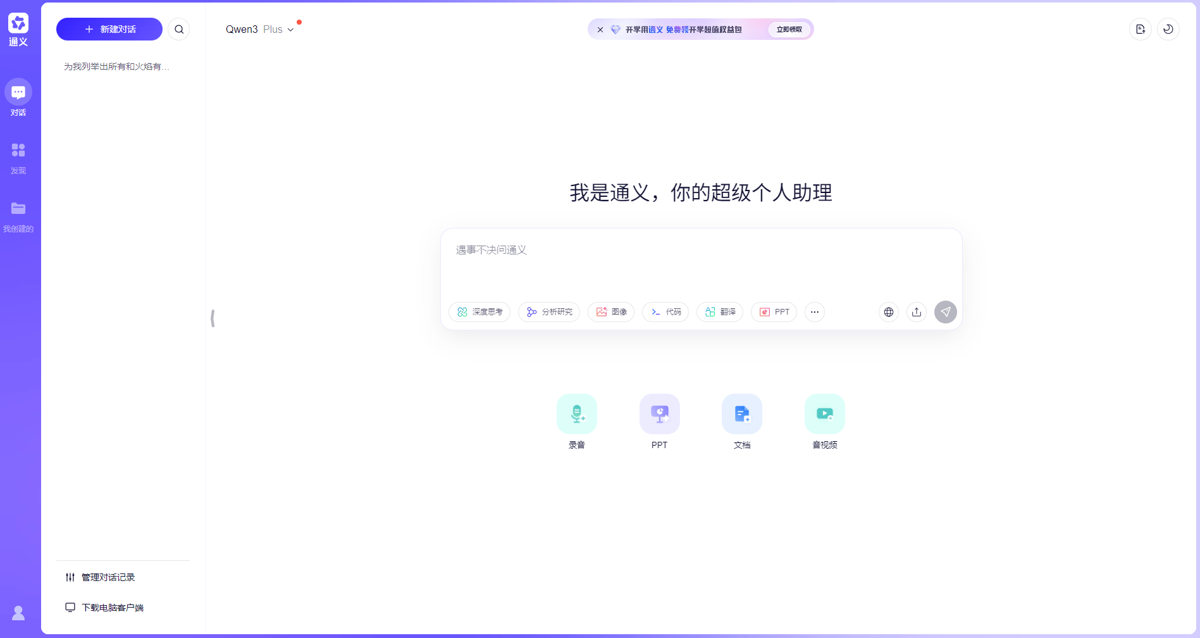Expand the Qwen3 Plus model dropdown

pyautogui.click(x=259, y=30)
